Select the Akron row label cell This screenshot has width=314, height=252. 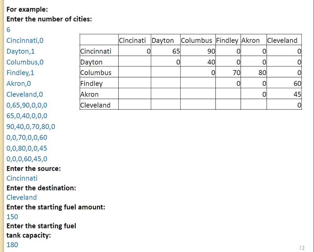pos(99,94)
